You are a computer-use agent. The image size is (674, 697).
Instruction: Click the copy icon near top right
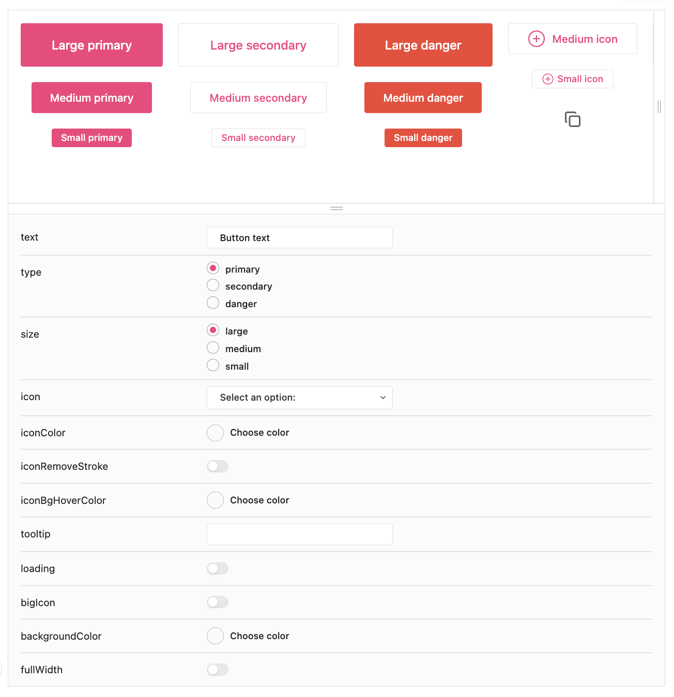tap(573, 119)
